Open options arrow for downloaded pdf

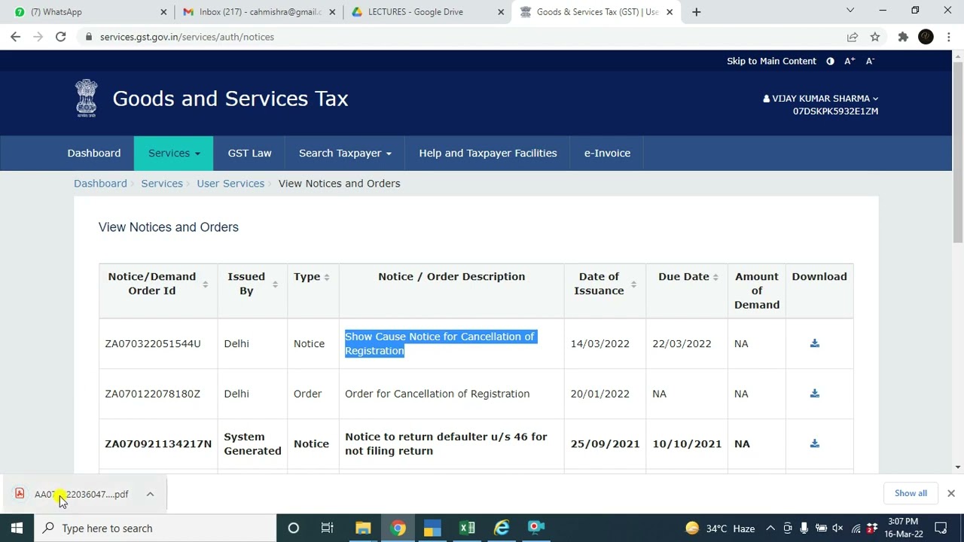coord(150,494)
